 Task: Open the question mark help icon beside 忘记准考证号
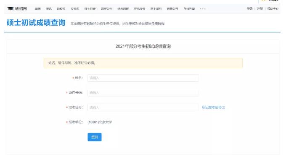point(223,107)
